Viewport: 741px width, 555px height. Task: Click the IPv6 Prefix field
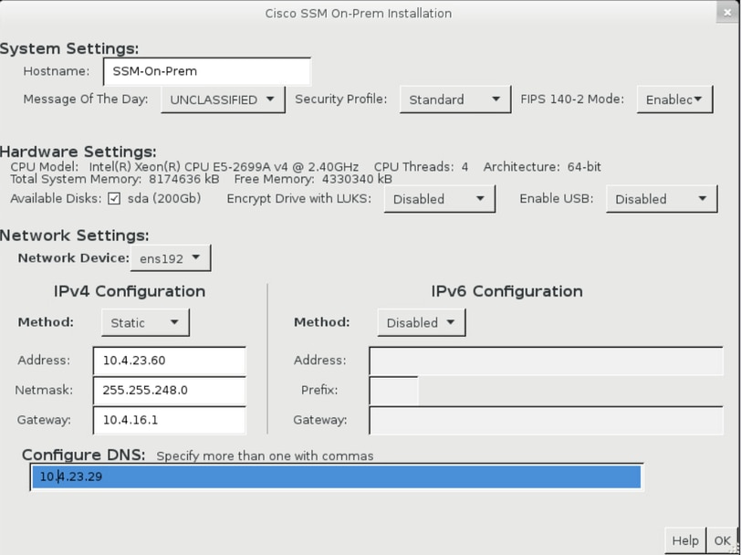393,391
